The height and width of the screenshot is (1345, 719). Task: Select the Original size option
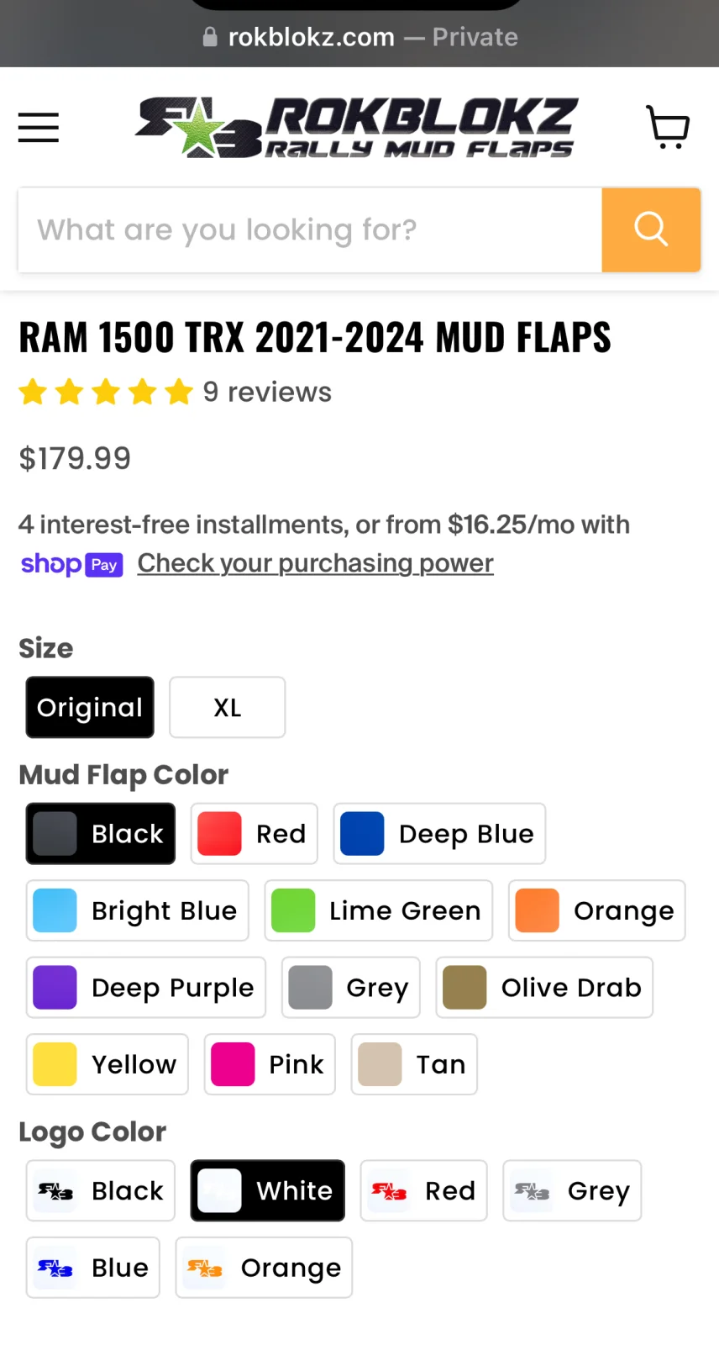[90, 707]
